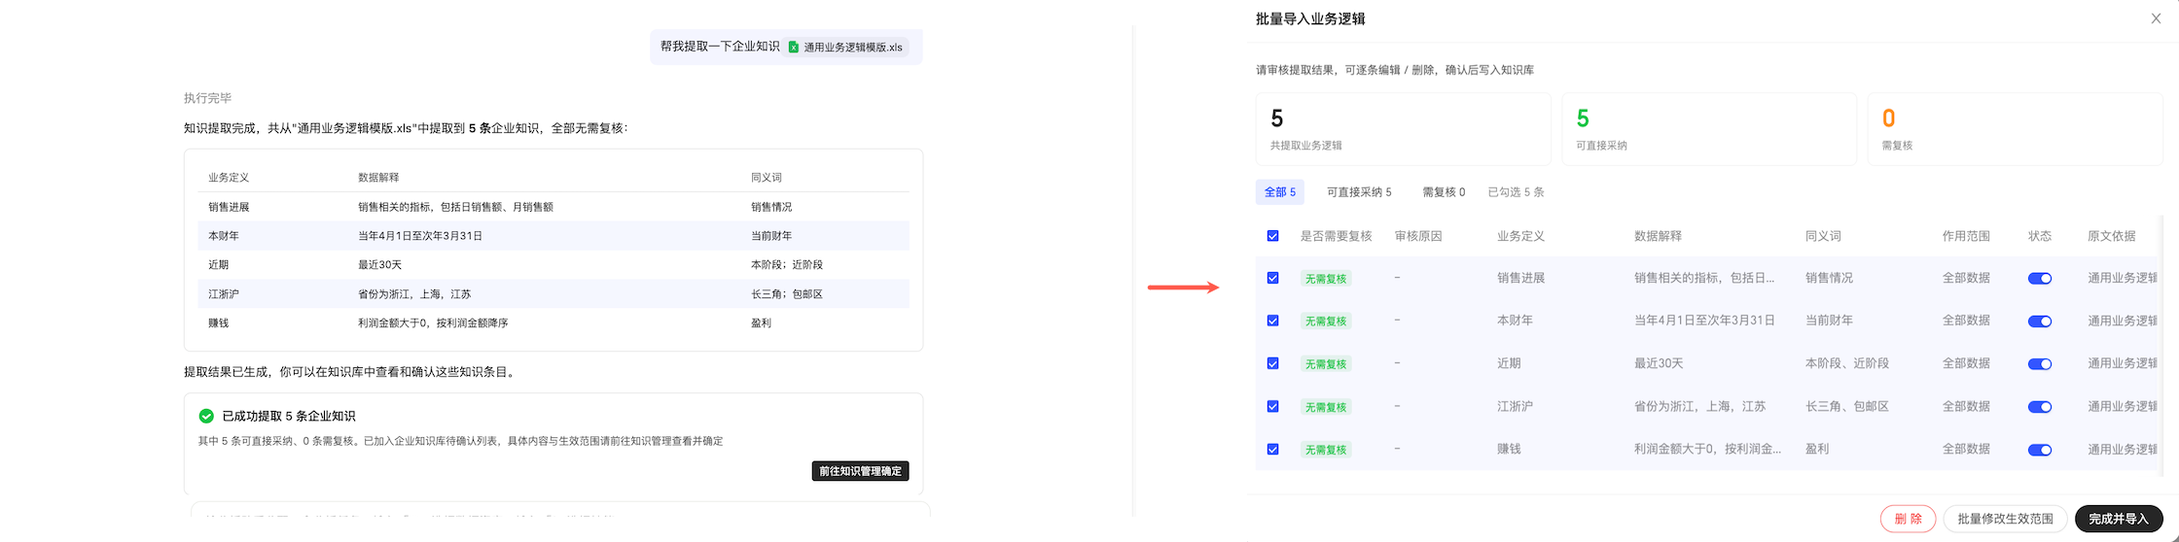Click 省份为浙江，上海，江苏 in import dialog

click(1699, 406)
